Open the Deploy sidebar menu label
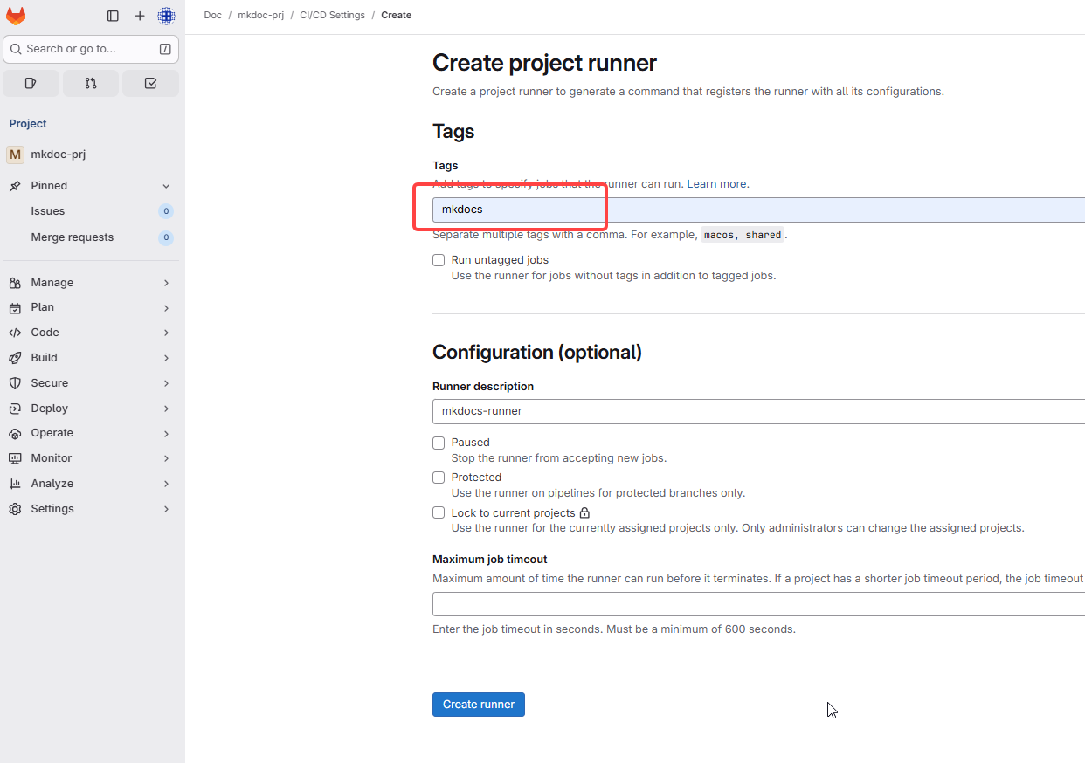 [50, 409]
